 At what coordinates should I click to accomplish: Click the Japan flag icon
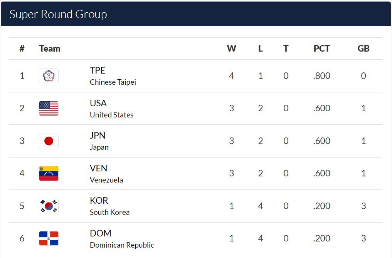click(x=49, y=141)
